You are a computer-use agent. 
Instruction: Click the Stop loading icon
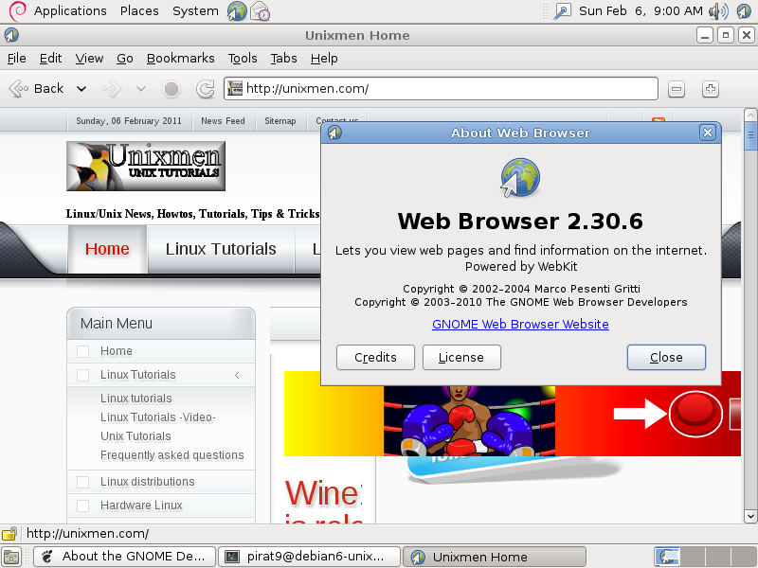tap(171, 89)
